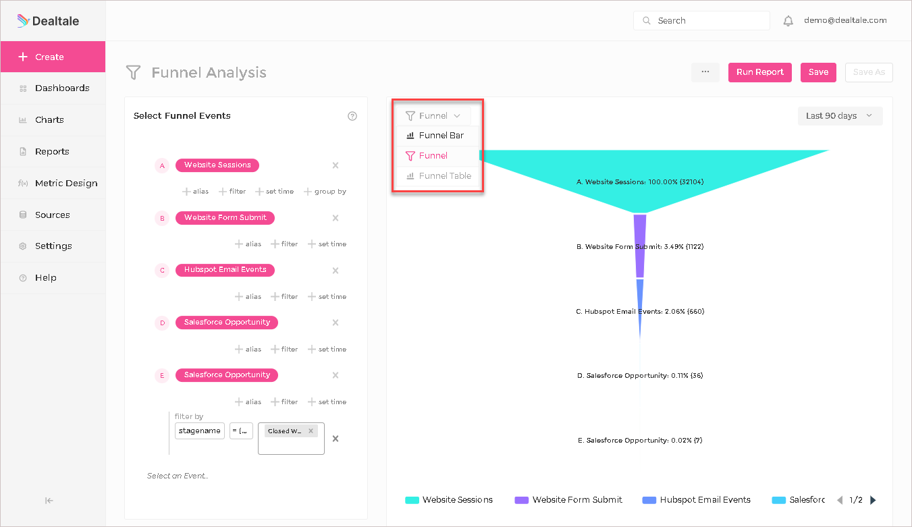Remove the Website Sessions event
The width and height of the screenshot is (912, 527).
pos(336,165)
